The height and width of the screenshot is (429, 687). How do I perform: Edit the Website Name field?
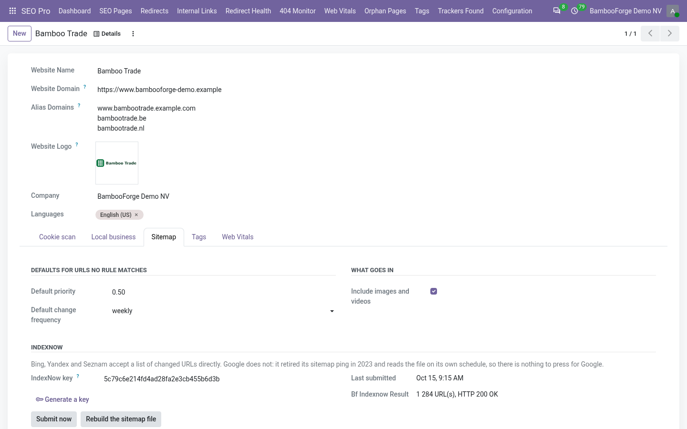pyautogui.click(x=216, y=71)
